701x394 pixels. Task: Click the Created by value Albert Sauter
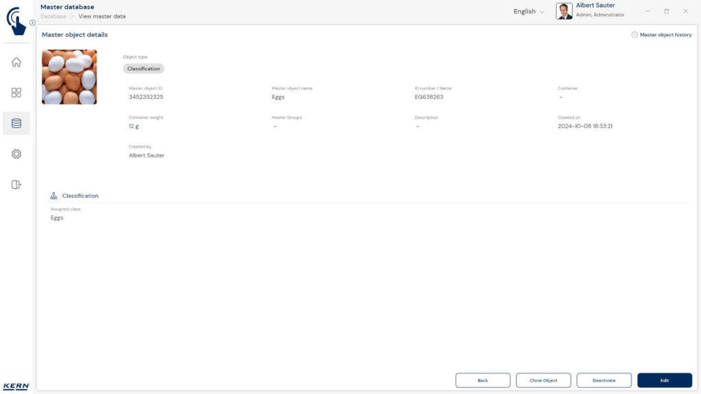tap(146, 155)
